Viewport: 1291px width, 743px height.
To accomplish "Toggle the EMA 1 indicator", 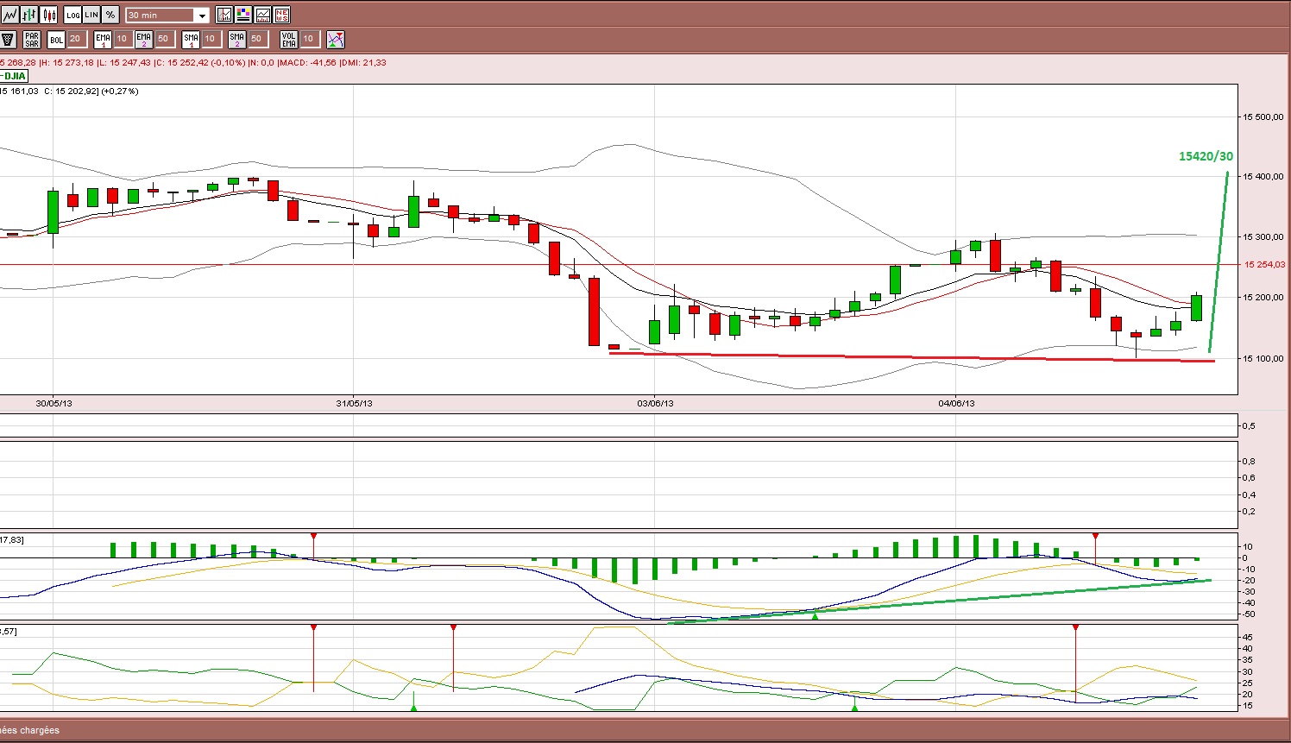I will [x=104, y=39].
